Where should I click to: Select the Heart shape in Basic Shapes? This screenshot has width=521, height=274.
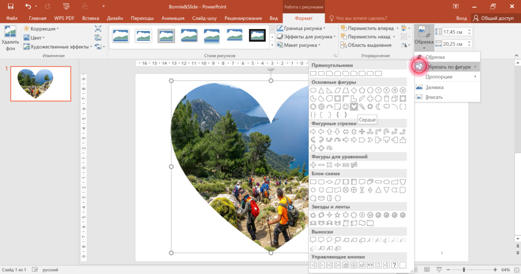pos(354,107)
